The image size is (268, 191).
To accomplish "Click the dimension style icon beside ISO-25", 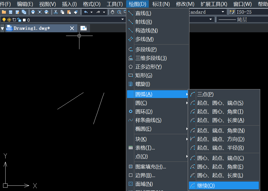I will coord(232,12).
